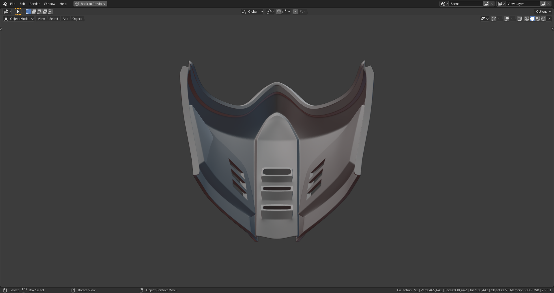Open the viewport View menu
Image resolution: width=554 pixels, height=293 pixels.
pyautogui.click(x=41, y=19)
